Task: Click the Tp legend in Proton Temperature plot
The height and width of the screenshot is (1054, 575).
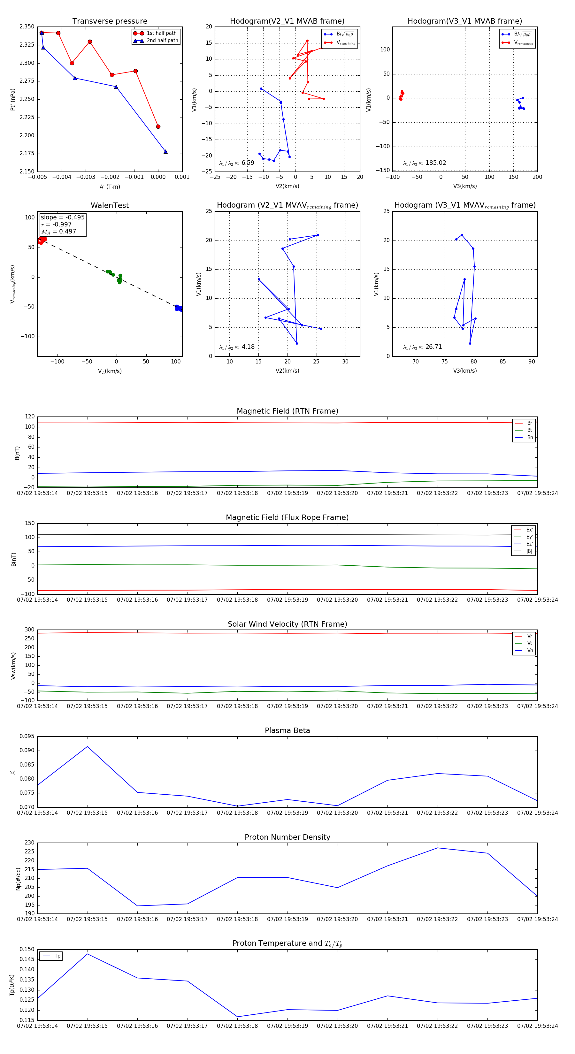Action: point(51,956)
